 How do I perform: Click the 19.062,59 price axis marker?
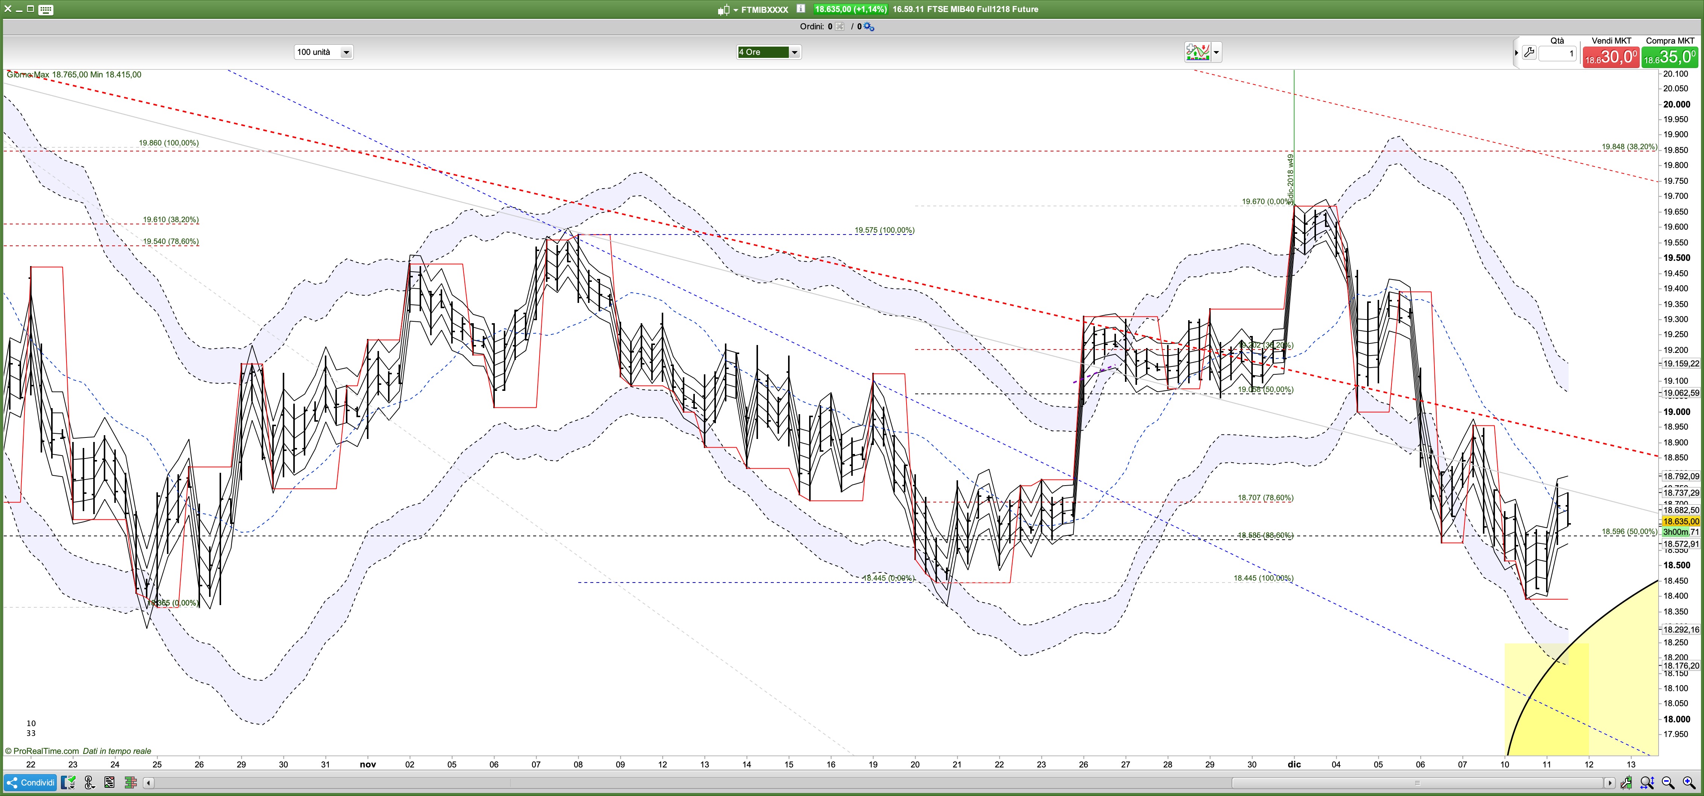(x=1681, y=393)
